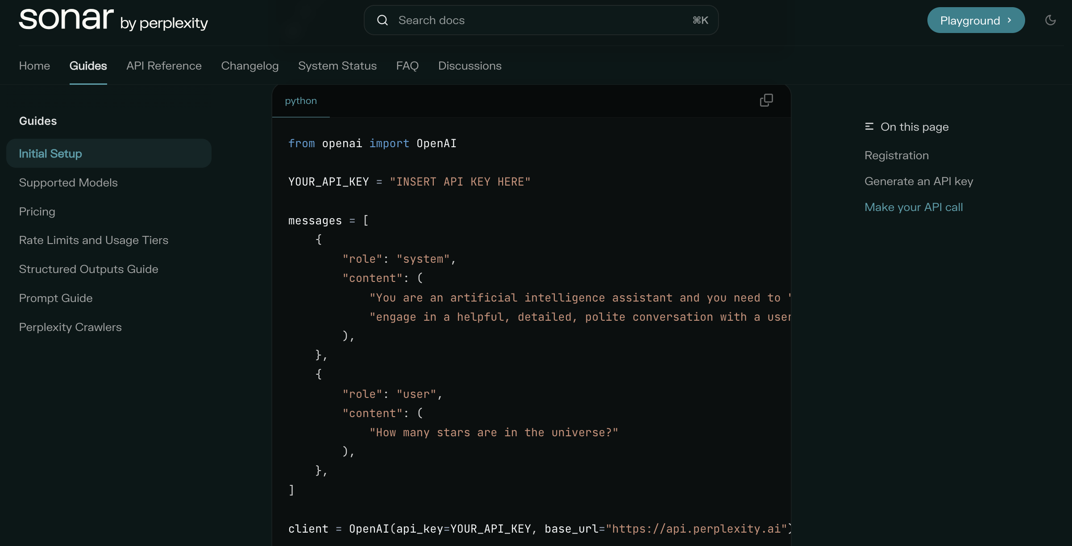Click the ⌘K keyboard shortcut badge
The height and width of the screenshot is (546, 1072).
700,20
